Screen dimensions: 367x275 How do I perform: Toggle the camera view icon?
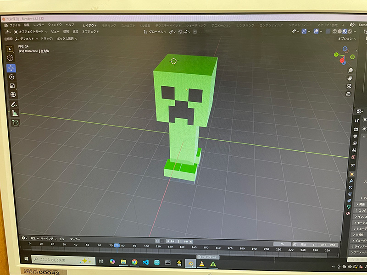pyautogui.click(x=350, y=86)
